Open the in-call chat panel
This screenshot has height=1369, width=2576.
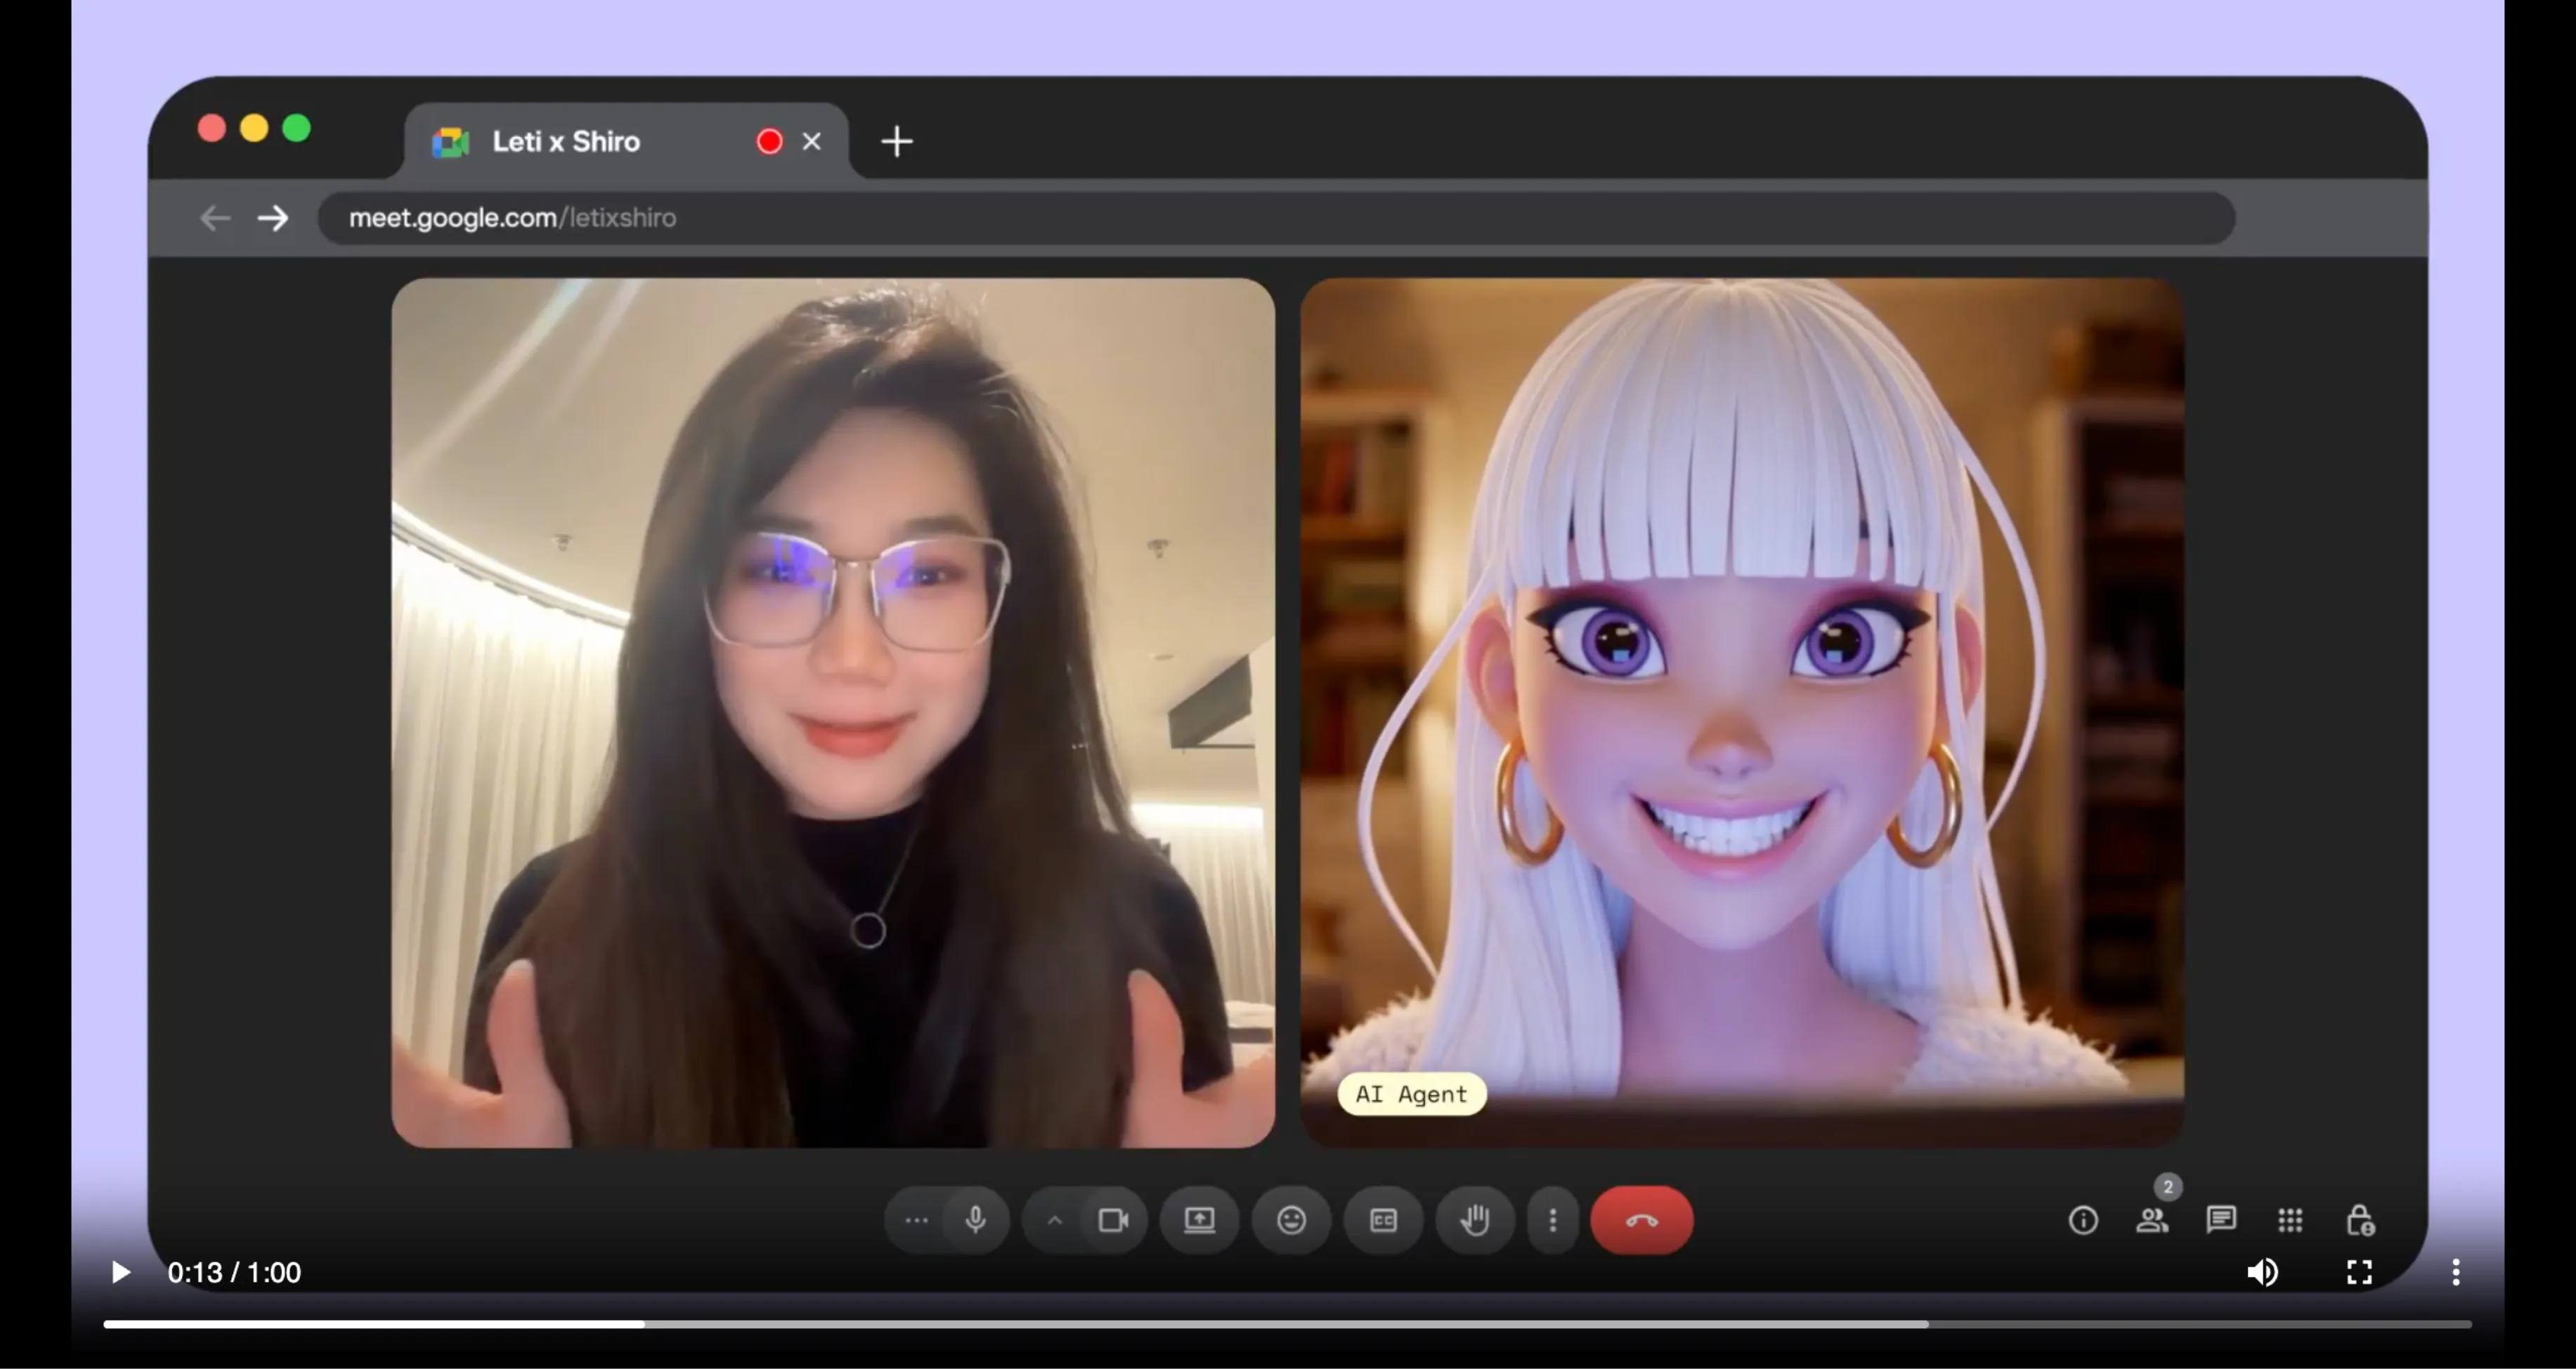tap(2221, 1220)
